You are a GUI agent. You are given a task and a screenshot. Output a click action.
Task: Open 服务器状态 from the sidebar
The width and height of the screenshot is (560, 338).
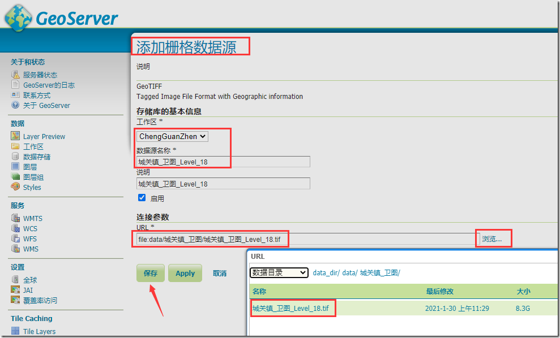click(x=40, y=75)
